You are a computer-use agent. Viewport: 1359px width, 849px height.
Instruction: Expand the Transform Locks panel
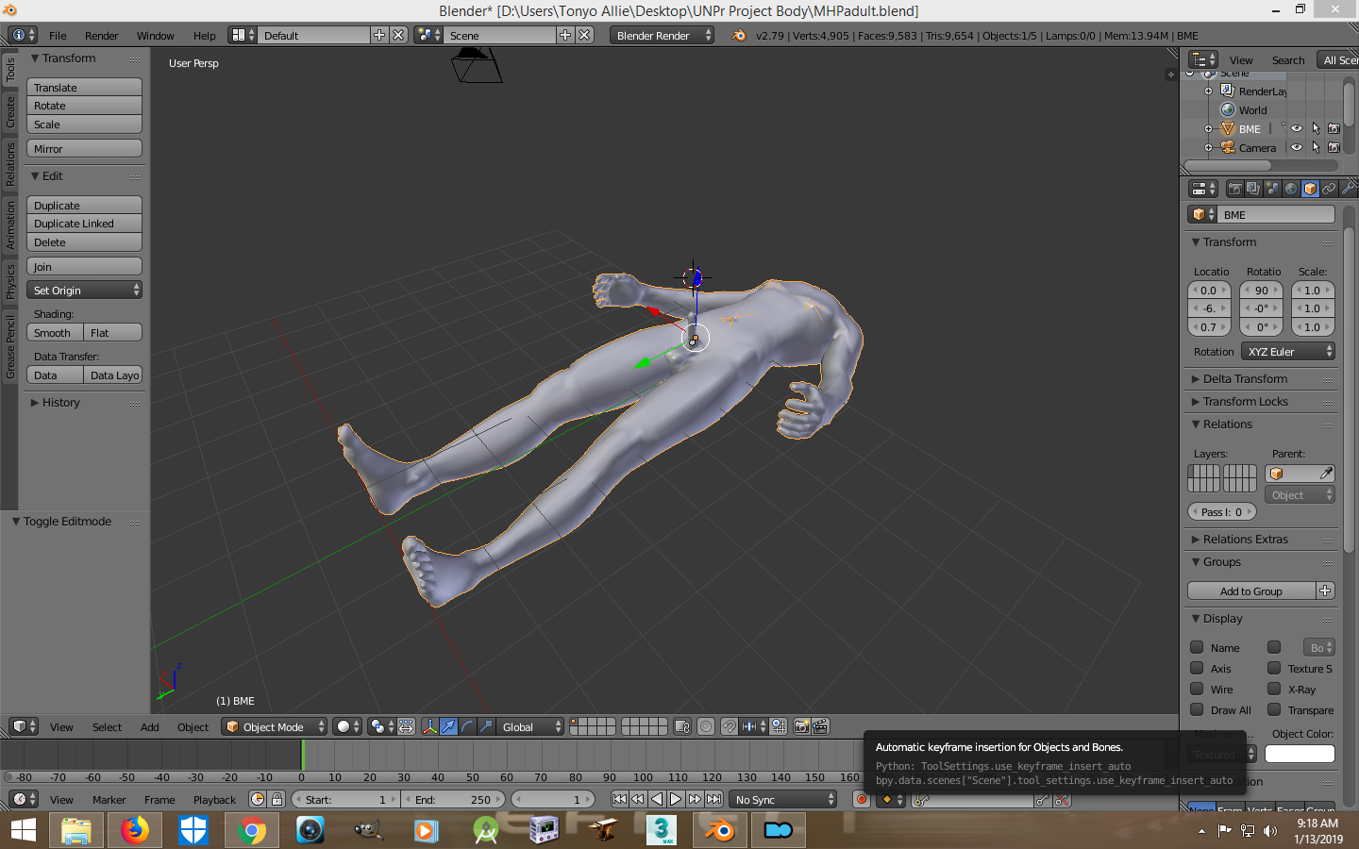pos(1245,402)
